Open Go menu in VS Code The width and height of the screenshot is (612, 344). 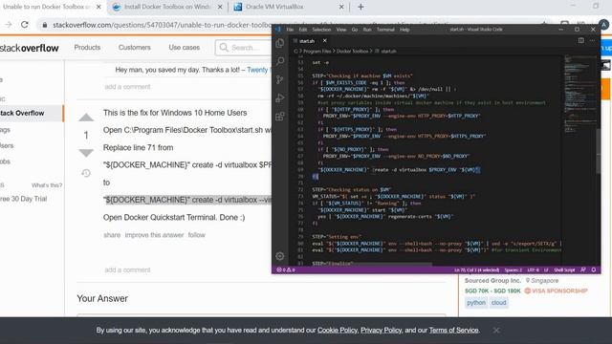(x=355, y=30)
